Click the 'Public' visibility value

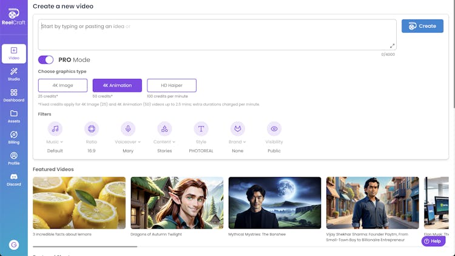pyautogui.click(x=274, y=151)
